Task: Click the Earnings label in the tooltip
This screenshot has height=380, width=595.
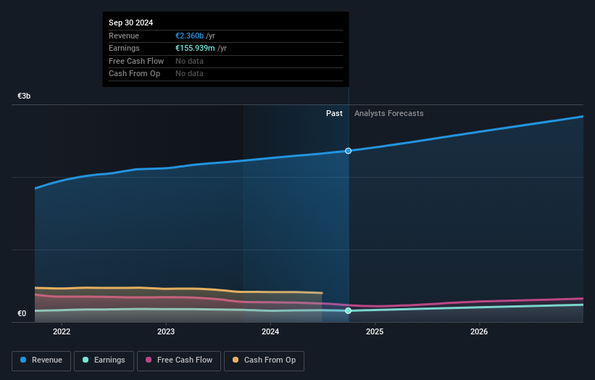Action: pyautogui.click(x=124, y=48)
